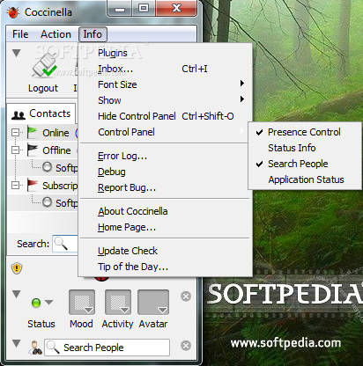Click the Coccinella ladybug title icon
The height and width of the screenshot is (366, 363).
pyautogui.click(x=13, y=12)
